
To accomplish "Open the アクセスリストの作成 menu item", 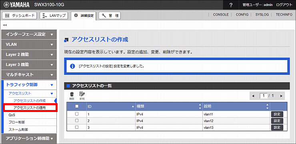I will (30, 100).
